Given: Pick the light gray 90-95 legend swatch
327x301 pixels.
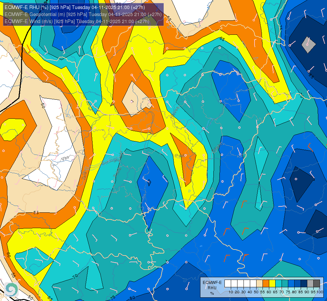Looking at the screenshot, I should tap(310, 284).
